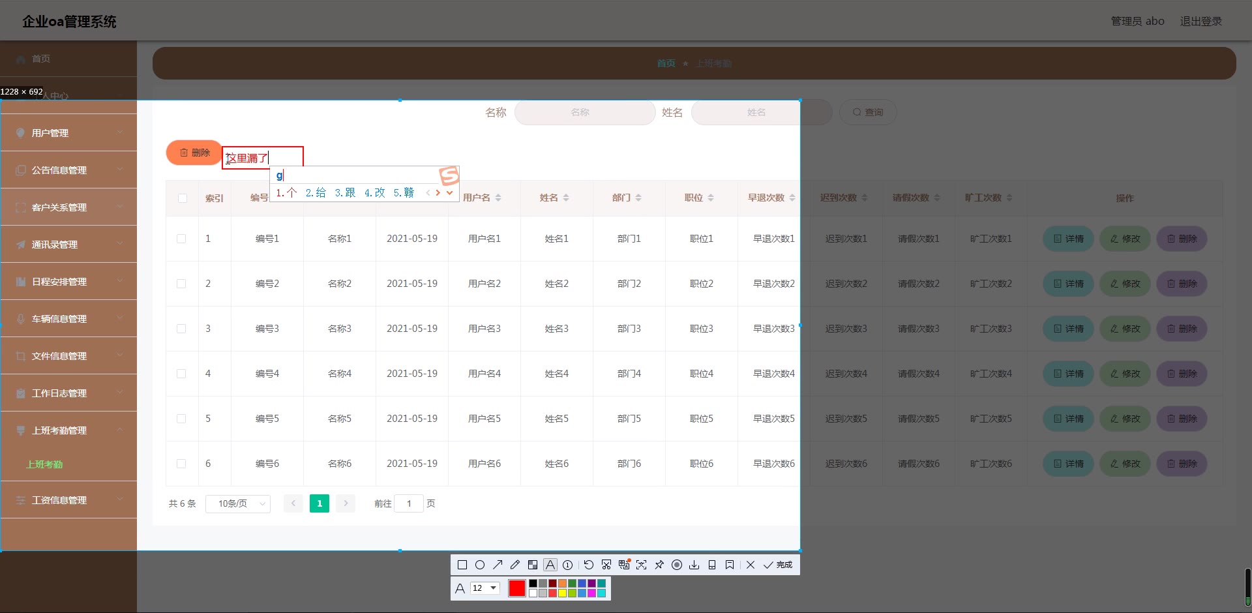Select the ellipse annotation tool
1252x613 pixels.
click(480, 565)
